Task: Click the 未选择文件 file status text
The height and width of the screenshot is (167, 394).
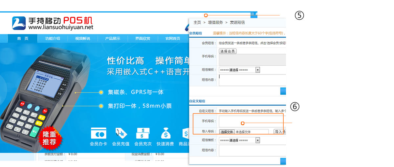Action: [x=243, y=132]
